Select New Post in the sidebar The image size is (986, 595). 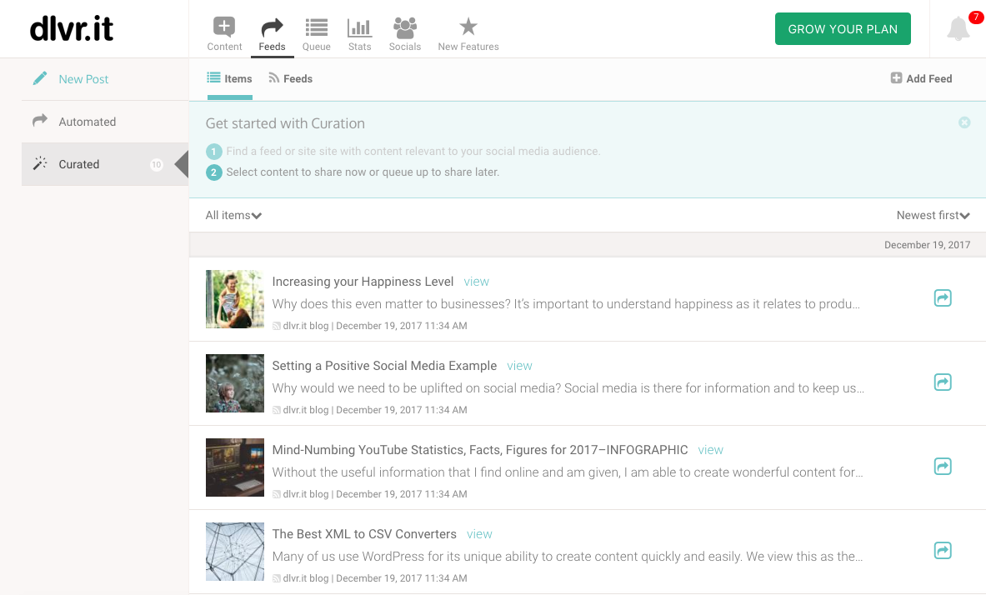(x=83, y=79)
